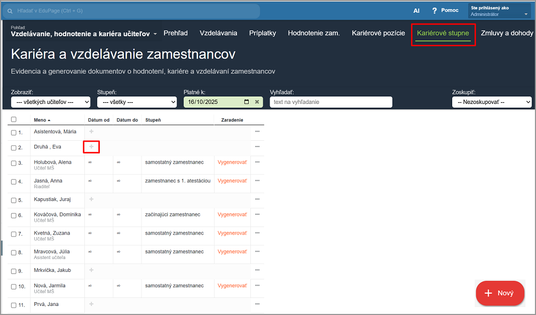This screenshot has width=536, height=315.
Task: Click the plus icon in Druhá, Eva row
Action: 91,147
